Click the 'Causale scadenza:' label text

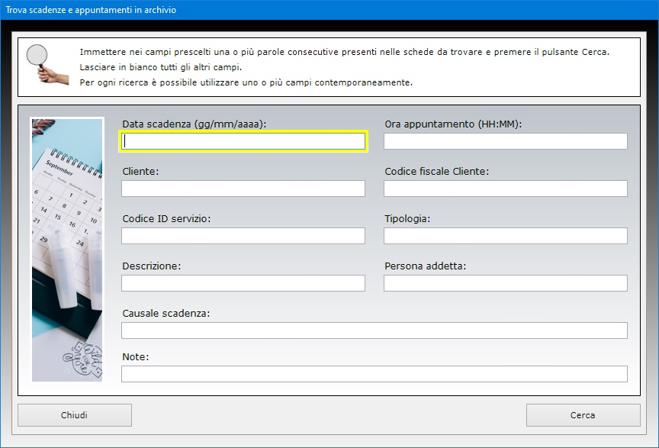(166, 313)
